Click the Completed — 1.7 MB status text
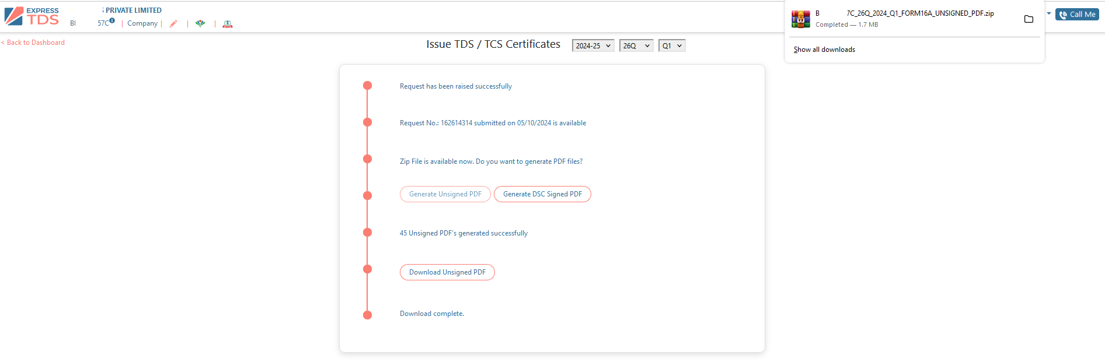1105x362 pixels. (x=846, y=24)
